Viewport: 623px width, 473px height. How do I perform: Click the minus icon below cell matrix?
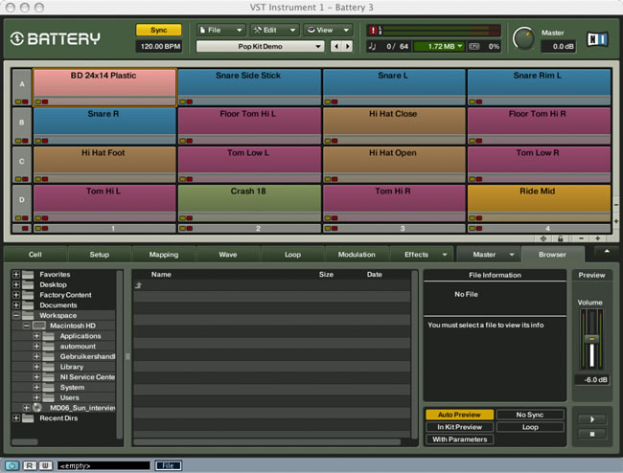tap(581, 238)
